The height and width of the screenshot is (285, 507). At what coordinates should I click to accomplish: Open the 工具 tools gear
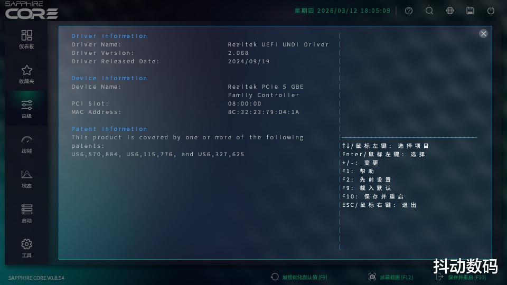coord(26,248)
